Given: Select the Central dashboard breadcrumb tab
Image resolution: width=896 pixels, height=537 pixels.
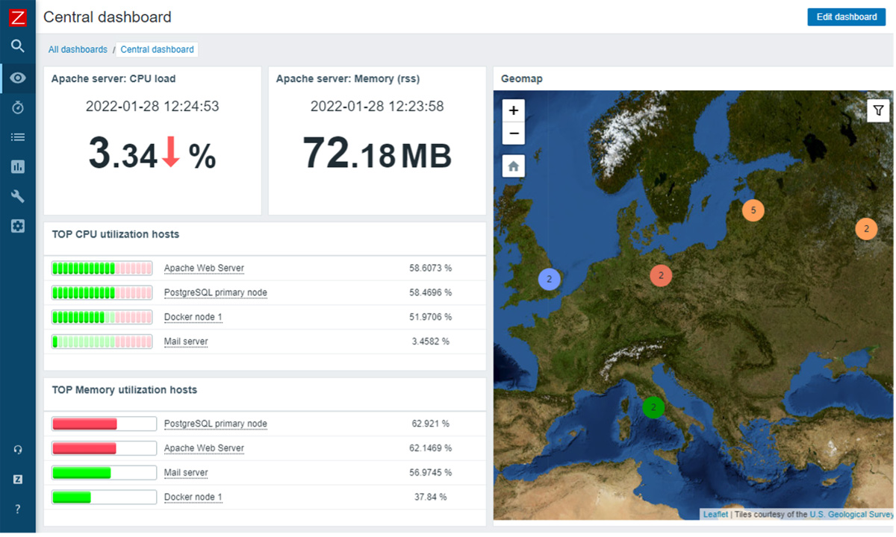Looking at the screenshot, I should pos(157,49).
